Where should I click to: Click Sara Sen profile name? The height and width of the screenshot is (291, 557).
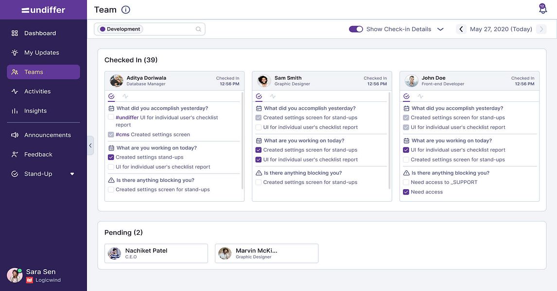[40, 272]
